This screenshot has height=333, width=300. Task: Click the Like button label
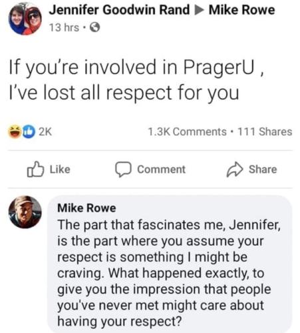point(60,169)
